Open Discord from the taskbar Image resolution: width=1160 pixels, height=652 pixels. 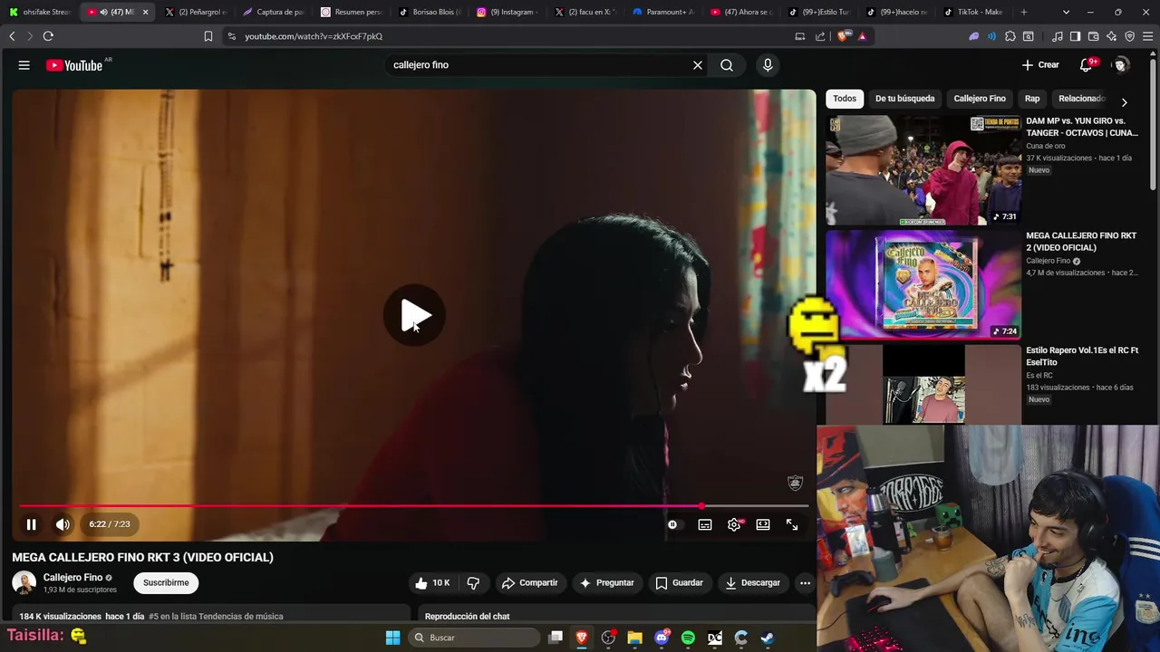click(662, 638)
